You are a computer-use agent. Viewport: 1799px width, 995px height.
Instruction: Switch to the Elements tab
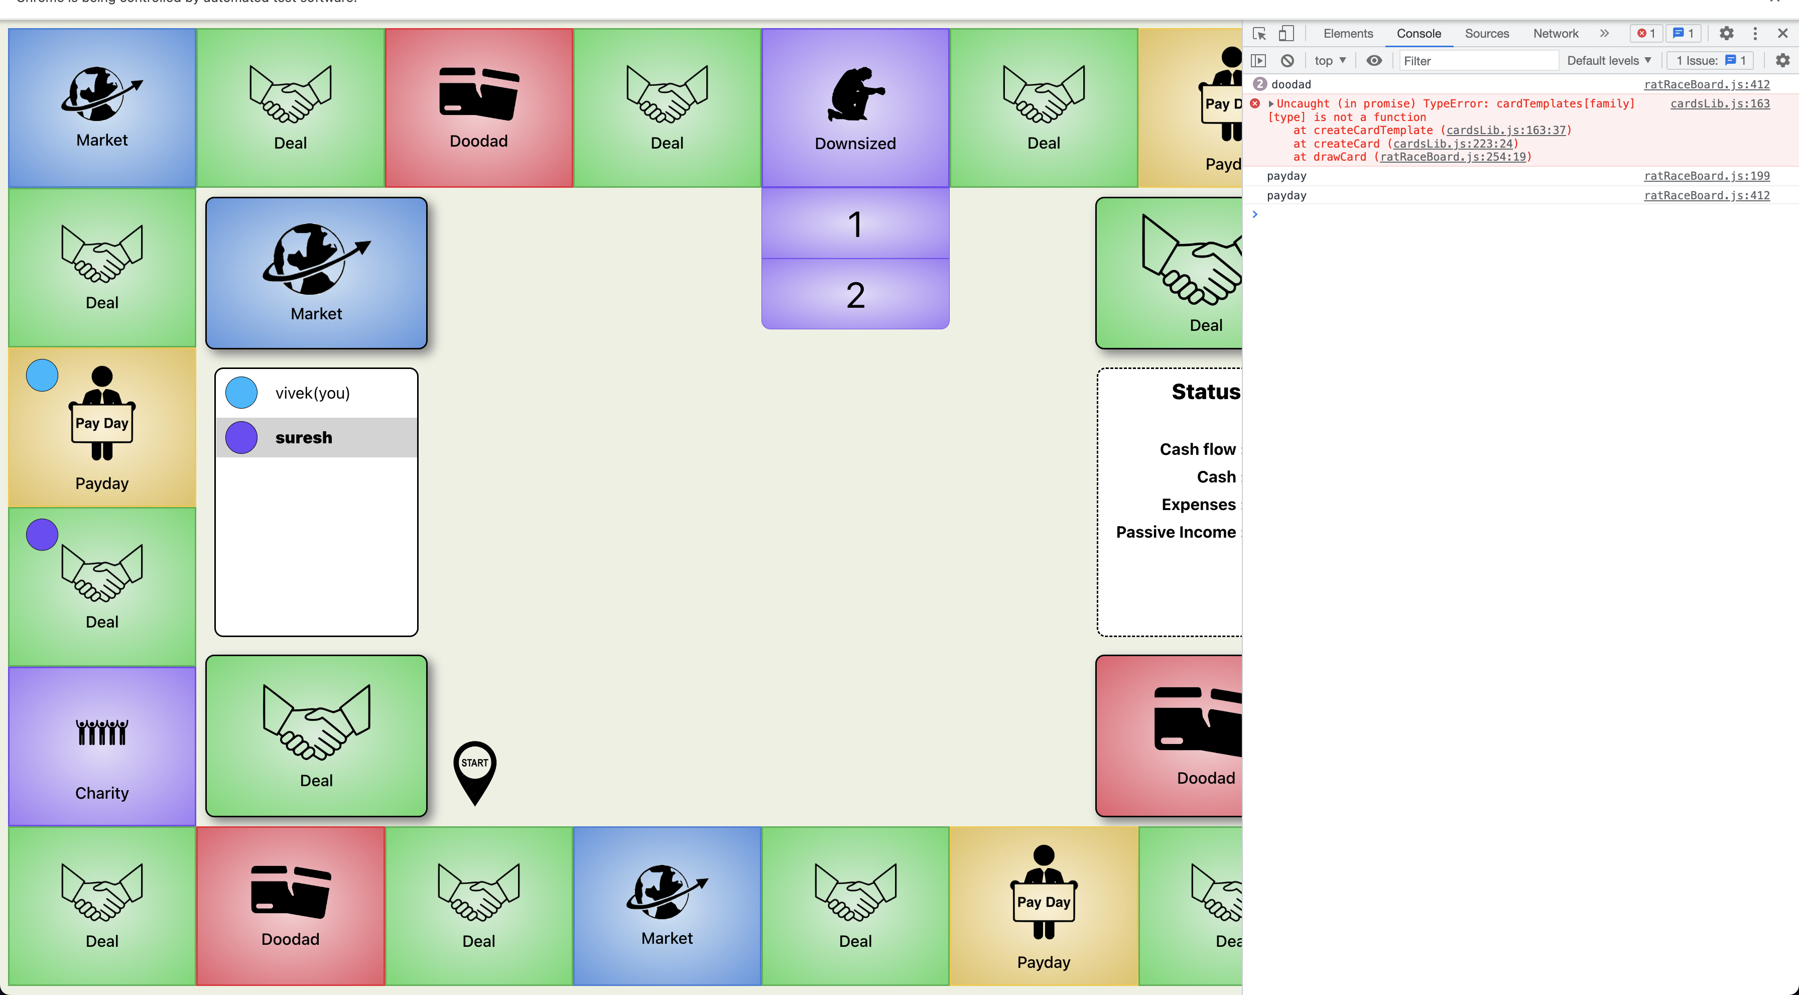(x=1347, y=34)
